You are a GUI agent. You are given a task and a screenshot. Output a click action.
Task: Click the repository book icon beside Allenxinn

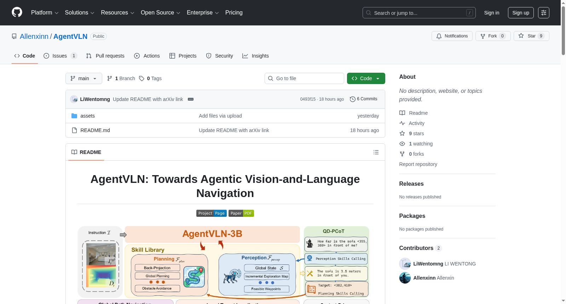point(14,36)
